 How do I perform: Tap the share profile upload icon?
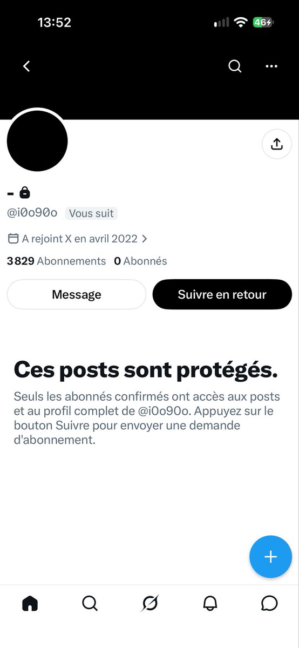276,144
